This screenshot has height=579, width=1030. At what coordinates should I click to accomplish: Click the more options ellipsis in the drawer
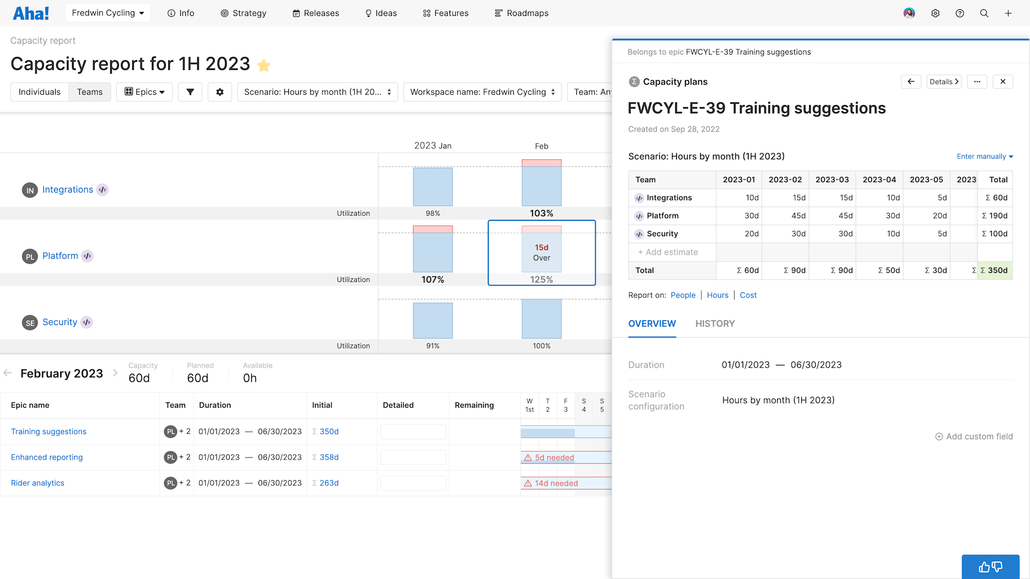pyautogui.click(x=977, y=81)
